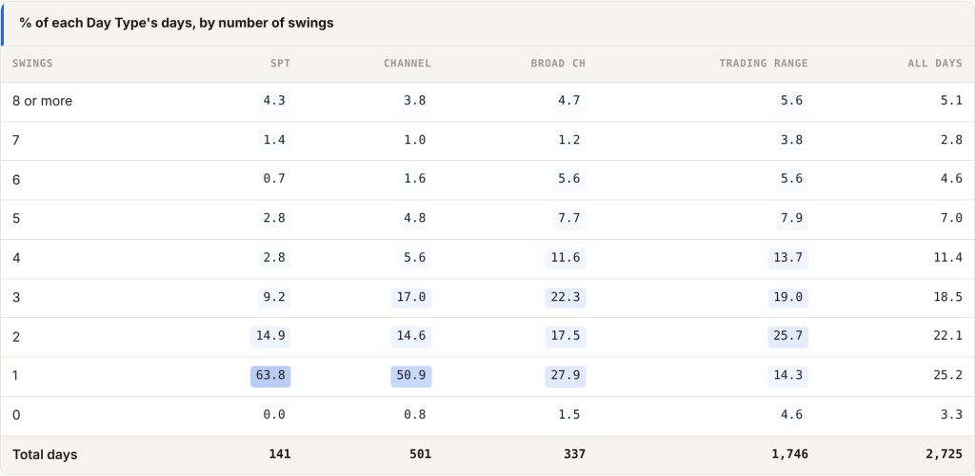Click 1.2 in the BROAD CH column

click(569, 140)
